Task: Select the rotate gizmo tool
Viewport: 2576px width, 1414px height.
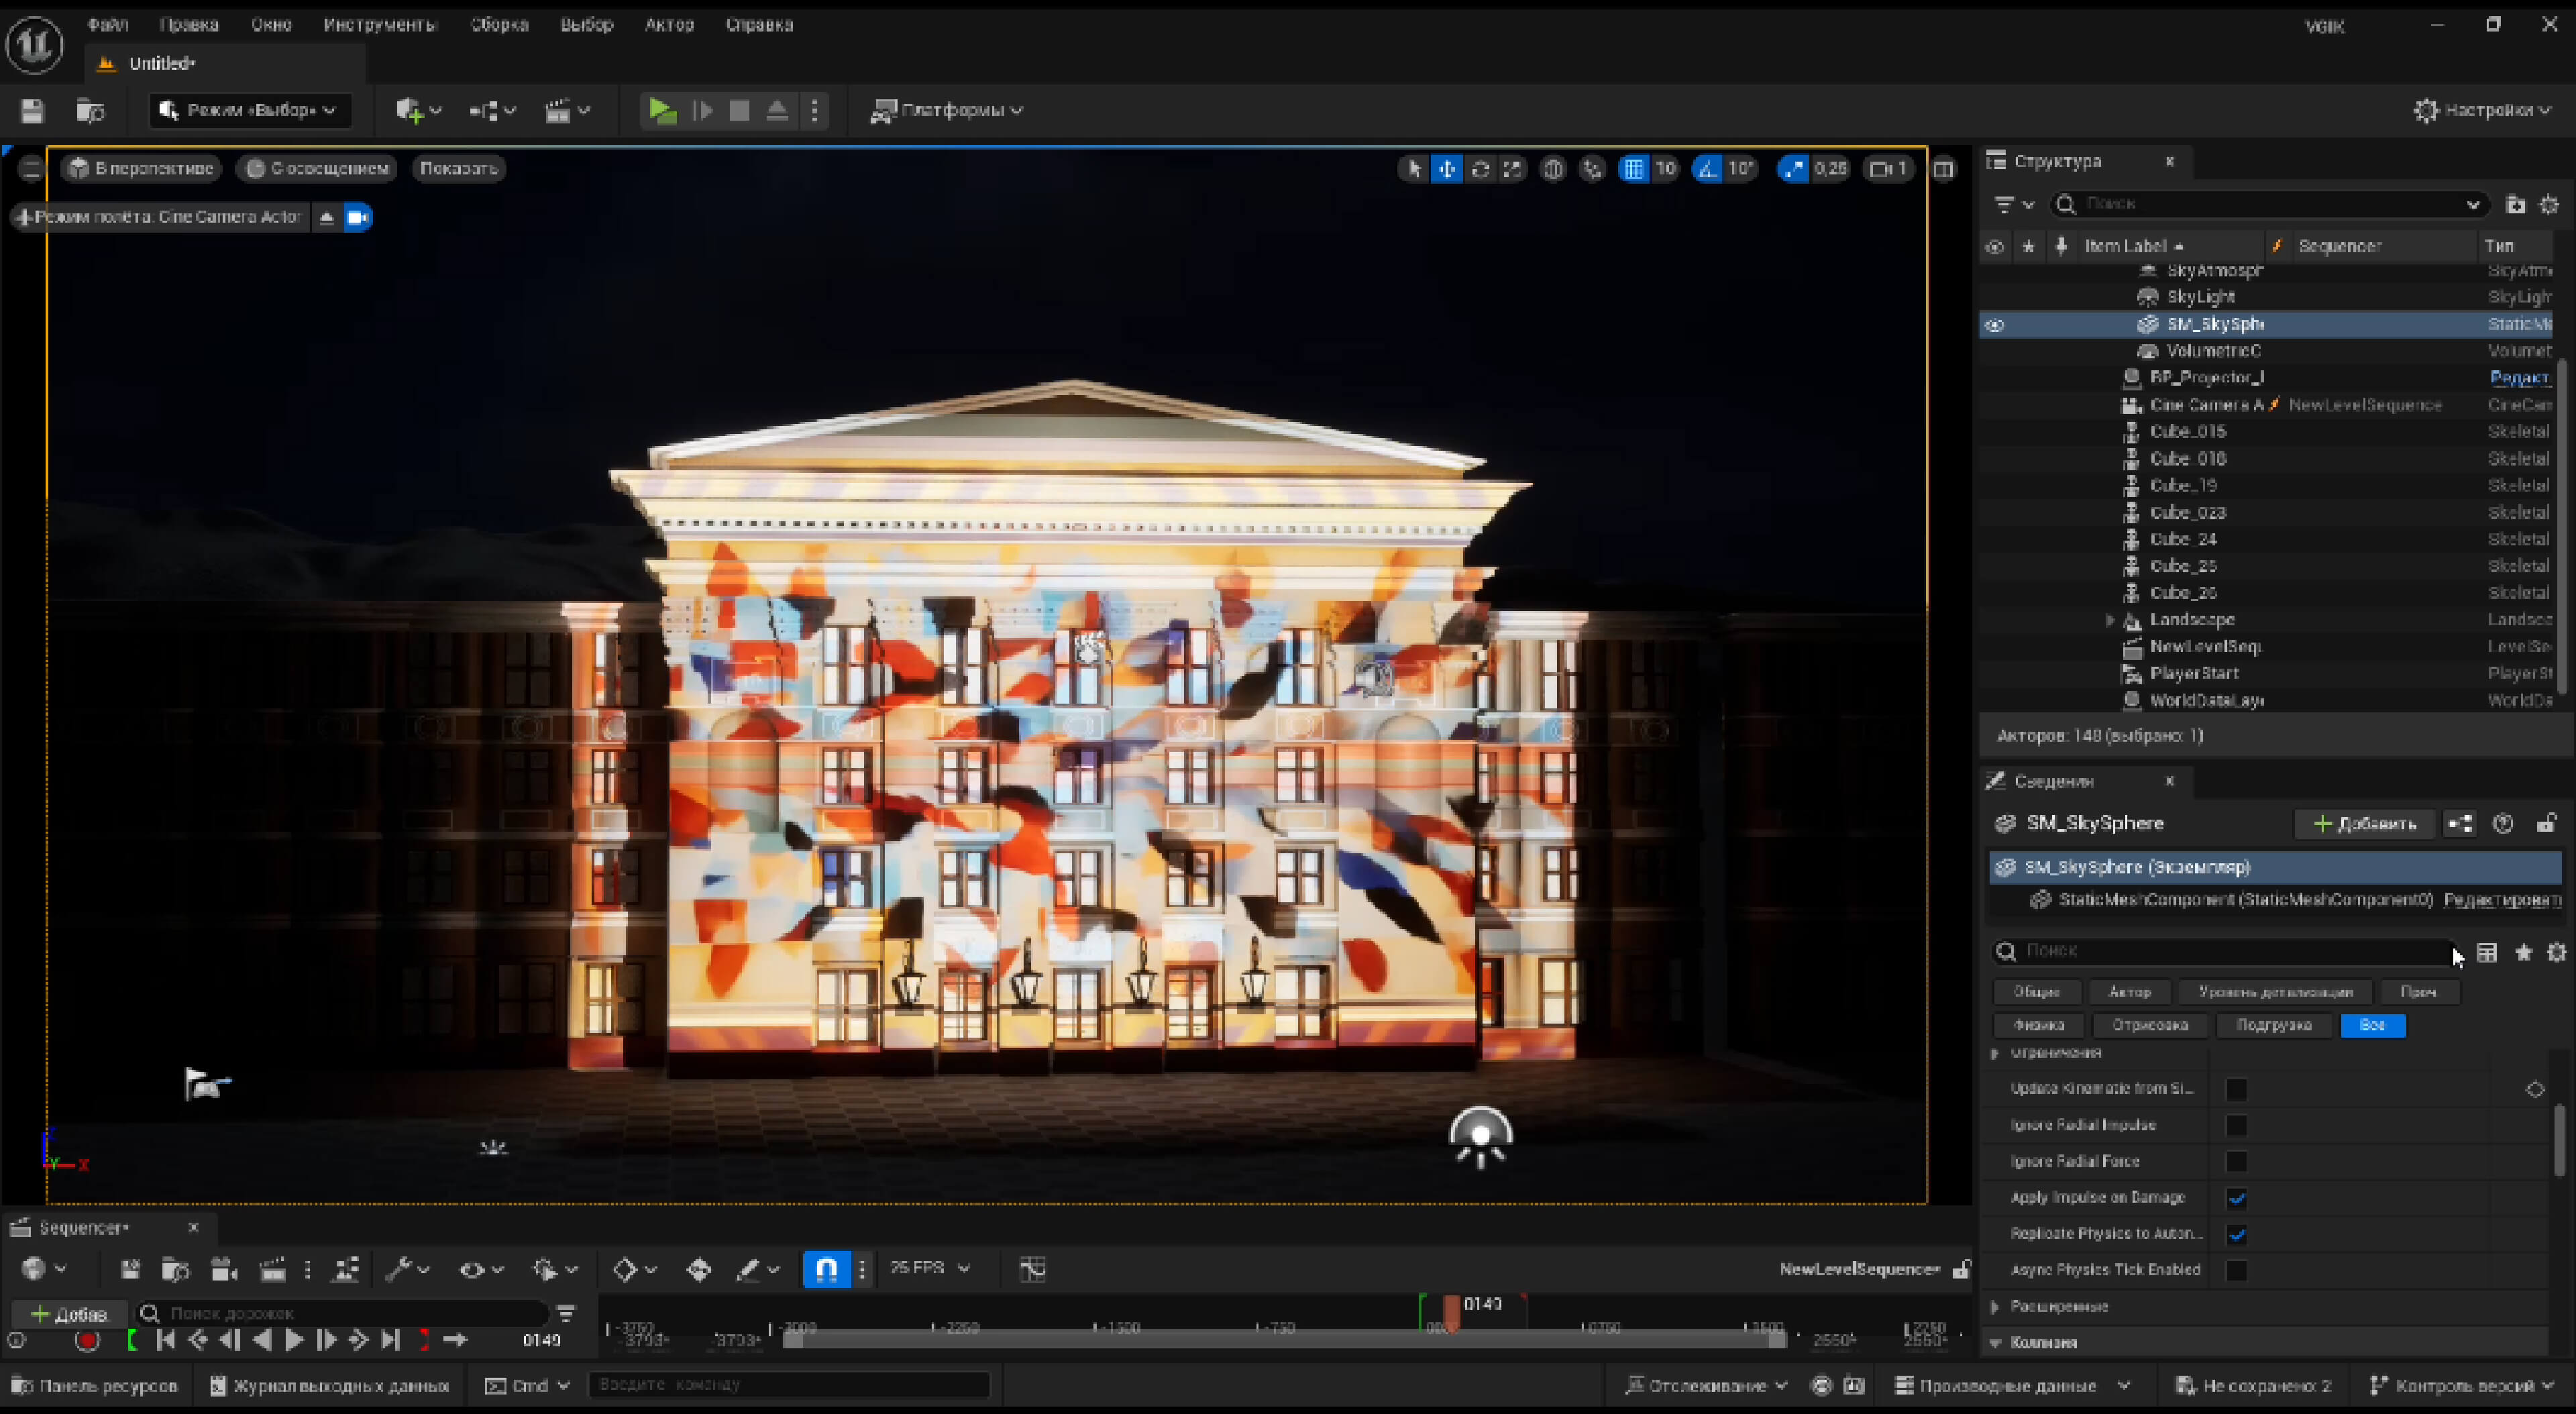Action: (x=1480, y=169)
